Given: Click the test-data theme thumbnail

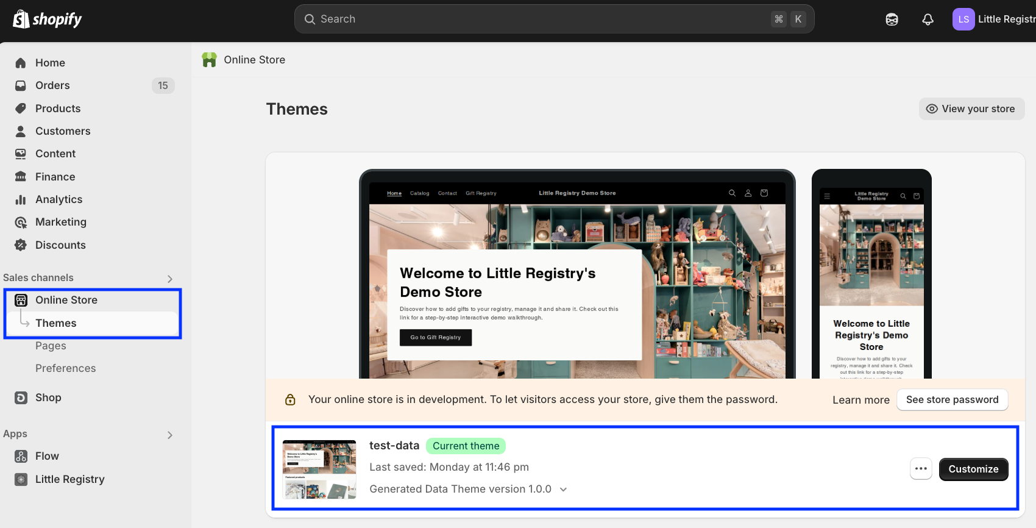Looking at the screenshot, I should tap(319, 469).
